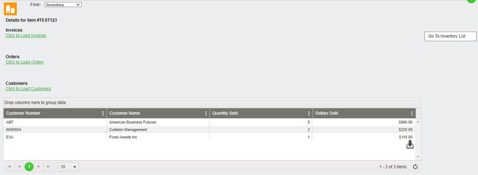
Task: Open Go To Inventory List button
Action: click(450, 36)
